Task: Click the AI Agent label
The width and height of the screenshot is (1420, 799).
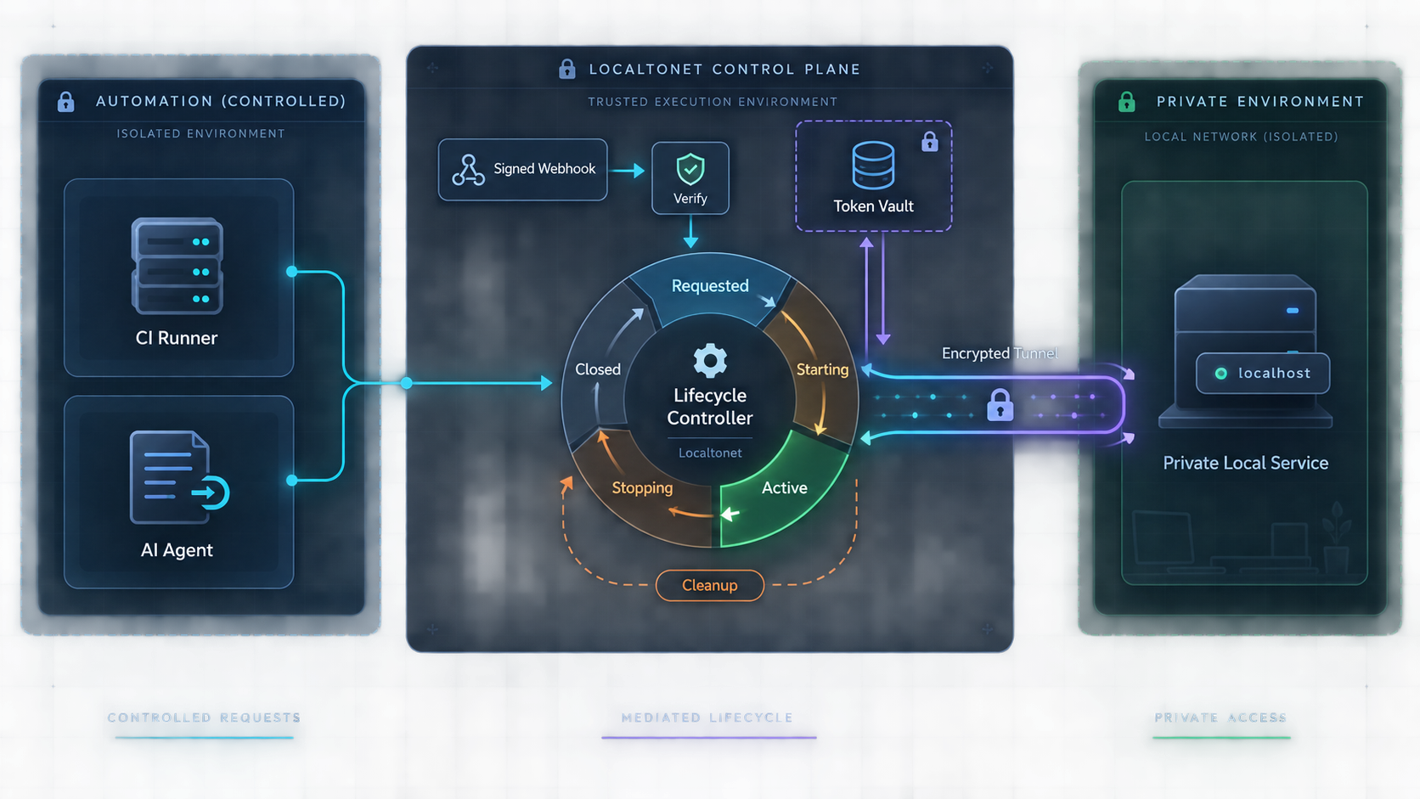Action: (177, 550)
